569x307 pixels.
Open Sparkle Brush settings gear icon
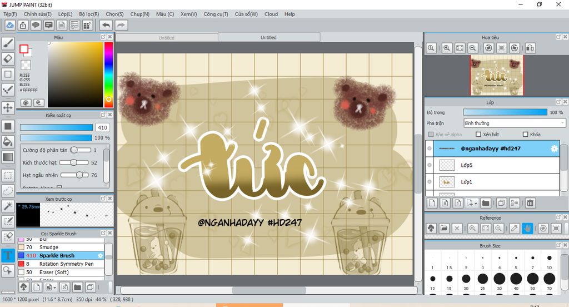pos(100,256)
